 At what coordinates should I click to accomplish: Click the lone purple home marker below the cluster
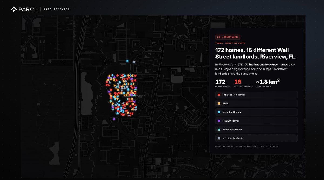(114, 119)
